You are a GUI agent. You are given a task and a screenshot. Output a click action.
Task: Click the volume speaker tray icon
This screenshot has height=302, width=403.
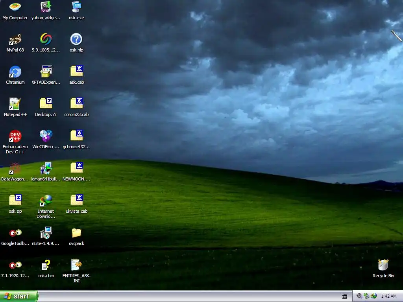click(359, 296)
